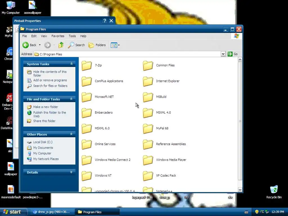
Task: Select the My Computer desktop icon
Action: click(11, 8)
